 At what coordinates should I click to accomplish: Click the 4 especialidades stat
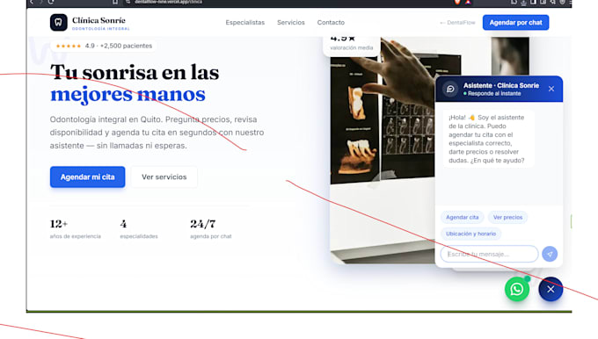pos(139,229)
